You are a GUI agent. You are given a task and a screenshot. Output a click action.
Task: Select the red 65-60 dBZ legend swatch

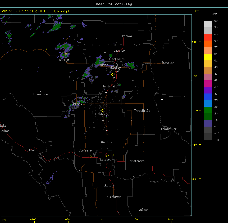[x=208, y=37]
